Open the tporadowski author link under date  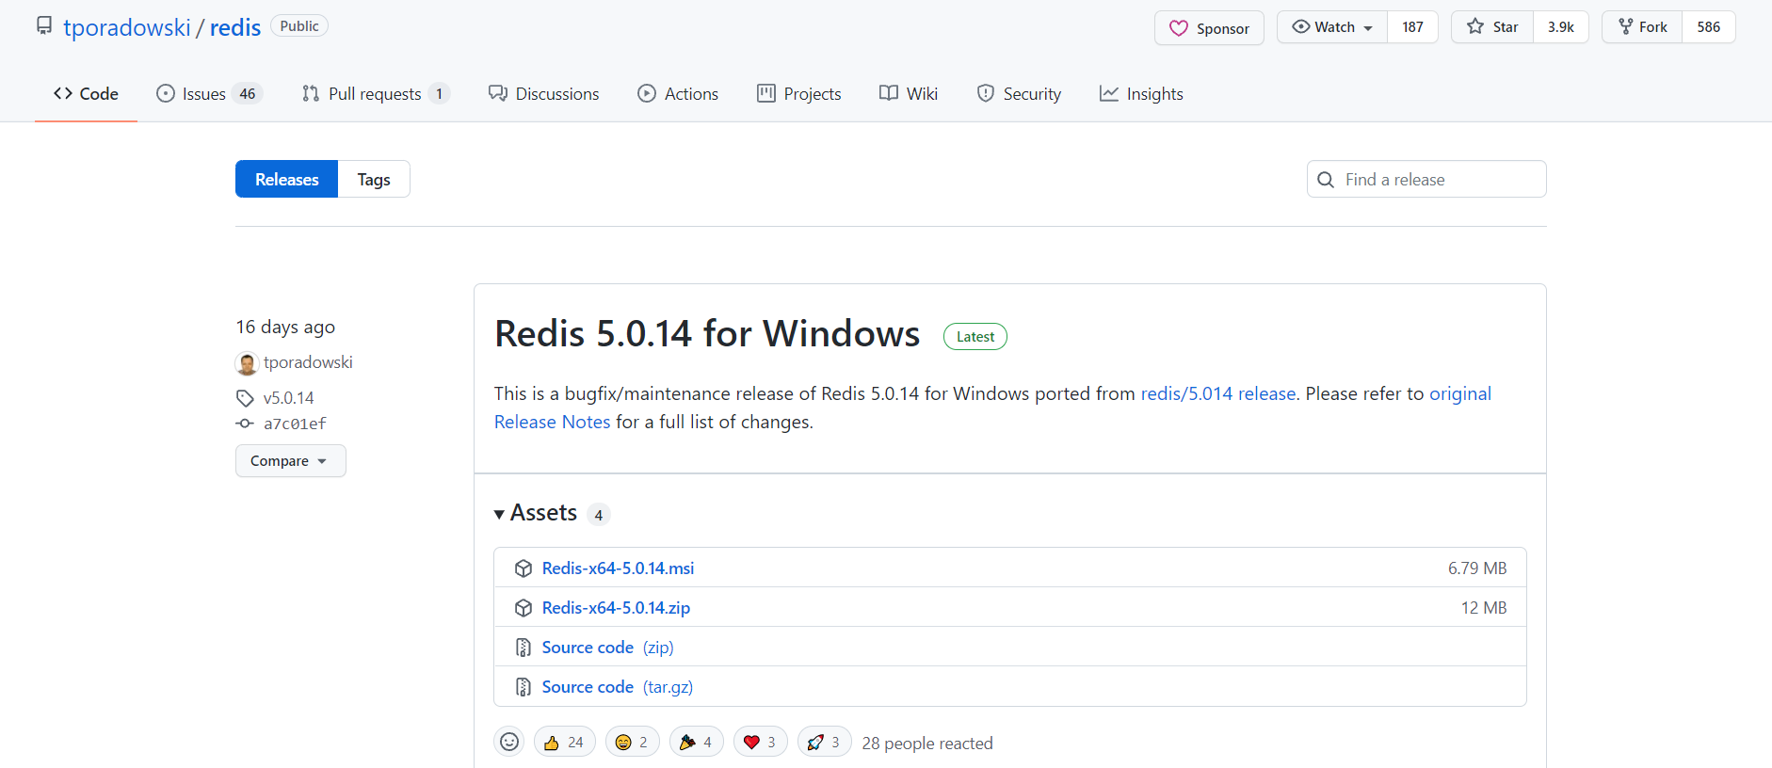[308, 362]
